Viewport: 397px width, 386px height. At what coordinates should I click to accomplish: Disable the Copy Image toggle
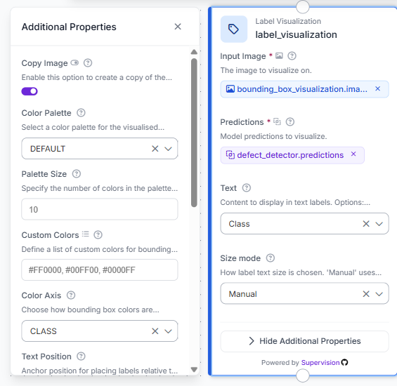pyautogui.click(x=30, y=91)
